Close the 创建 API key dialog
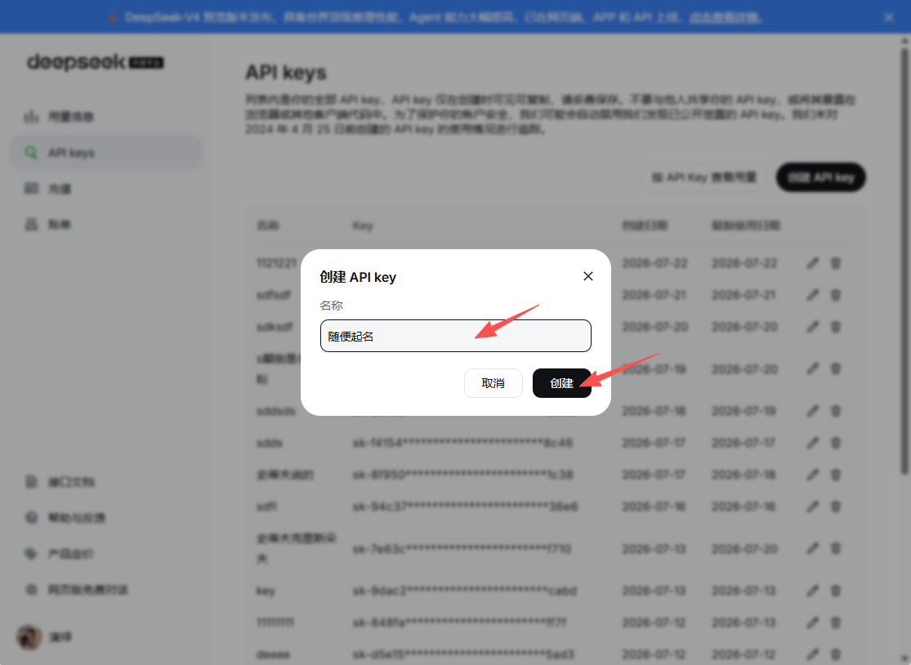 588,276
